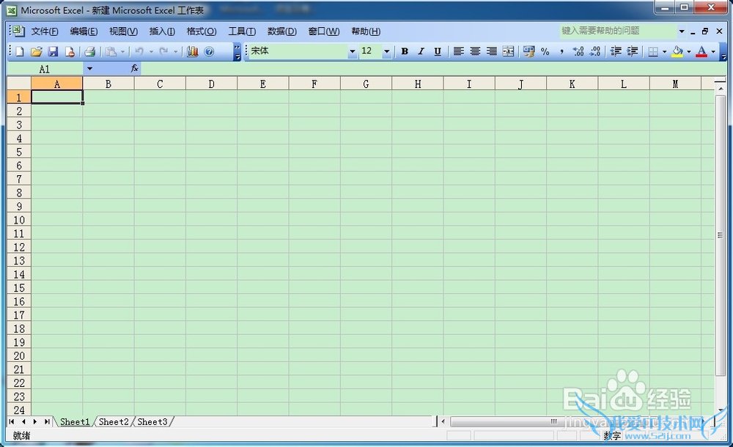Open a file with the folder icon
The width and height of the screenshot is (733, 447).
coord(37,51)
